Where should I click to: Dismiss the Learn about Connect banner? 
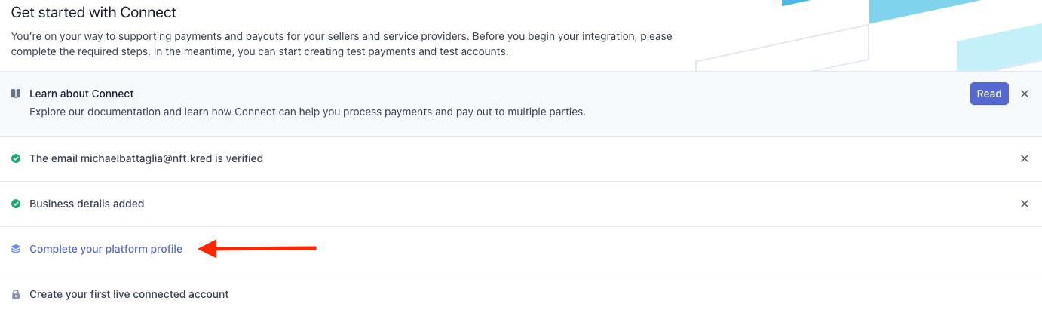pyautogui.click(x=1025, y=94)
